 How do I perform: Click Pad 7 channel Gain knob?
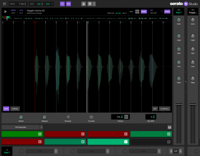179,20
